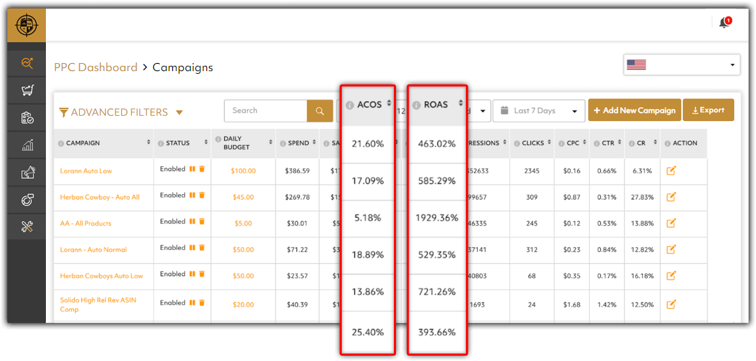
Task: Sort table by CPC column
Action: click(584, 143)
